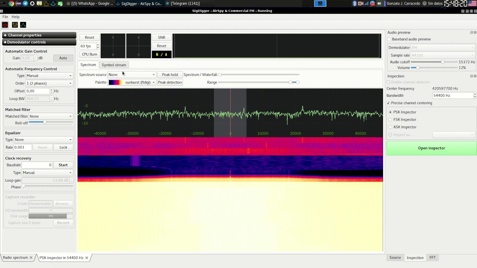This screenshot has height=268, width=477.
Task: Close the PSK inspector tab
Action: click(87, 258)
